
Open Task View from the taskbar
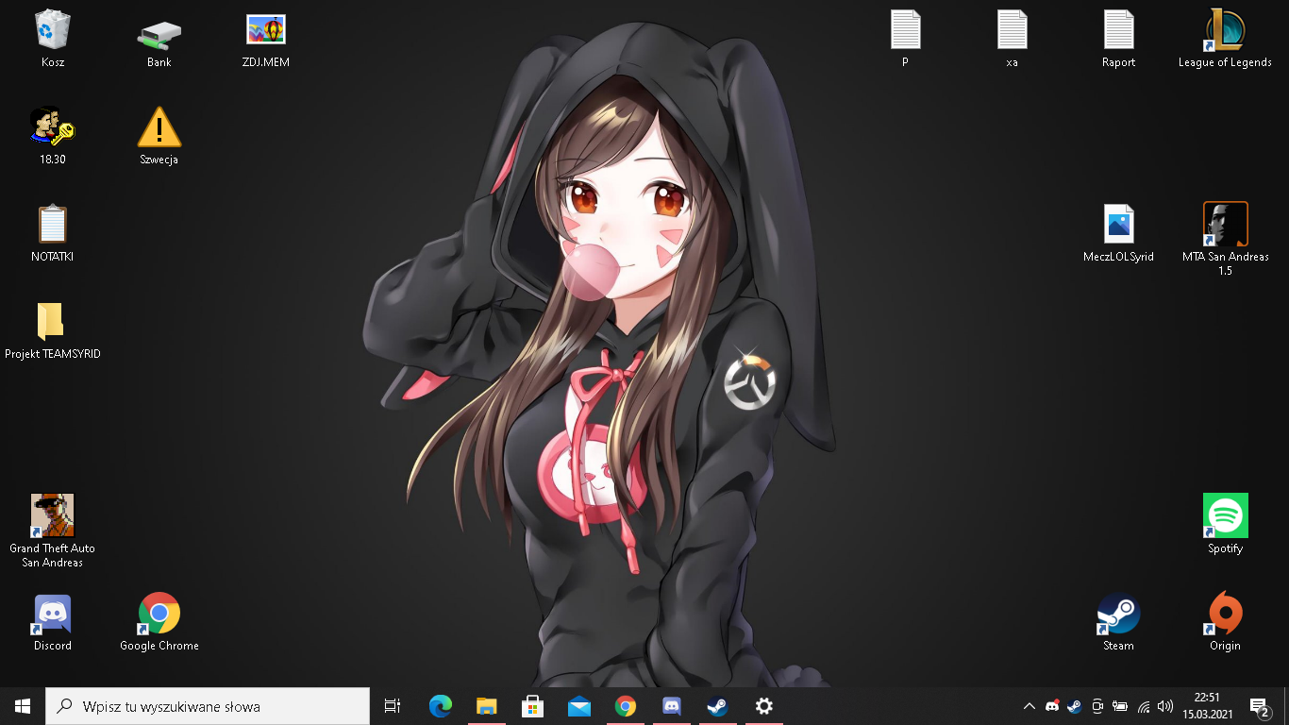pos(393,706)
